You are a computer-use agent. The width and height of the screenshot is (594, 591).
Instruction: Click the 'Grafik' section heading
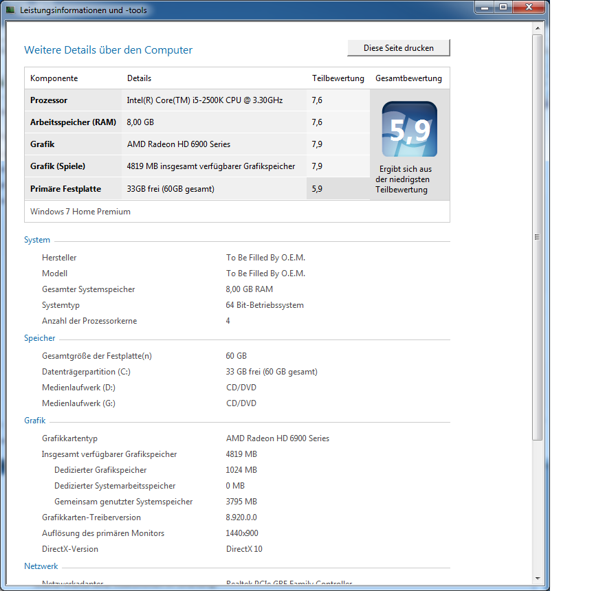coord(35,421)
